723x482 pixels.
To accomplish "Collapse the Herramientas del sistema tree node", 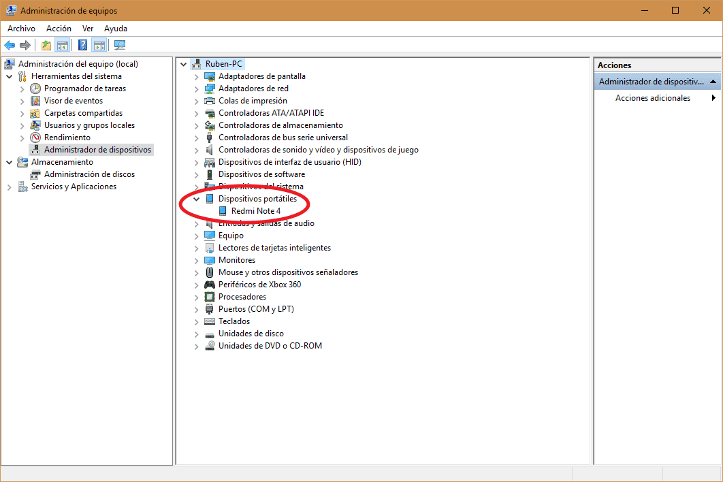I will (x=10, y=76).
